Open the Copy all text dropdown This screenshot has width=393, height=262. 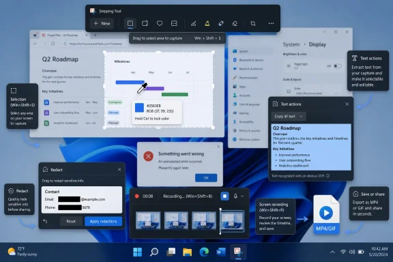tap(289, 117)
